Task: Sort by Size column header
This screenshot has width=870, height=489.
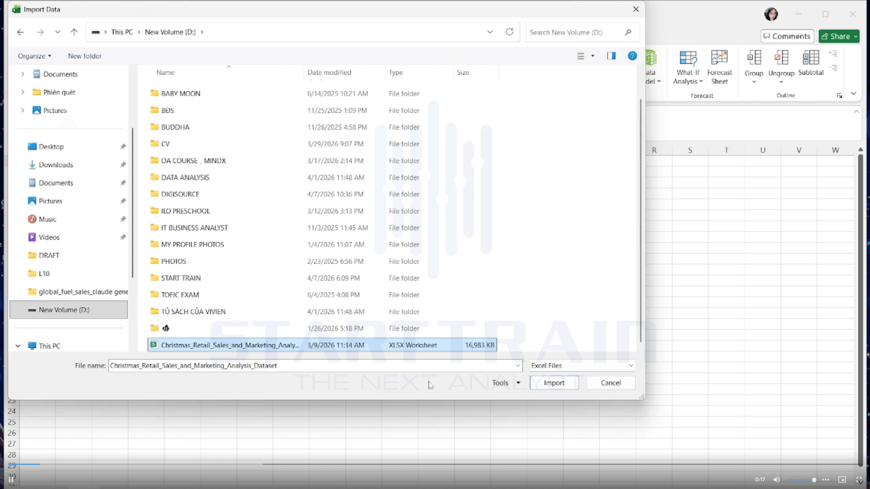Action: point(463,72)
